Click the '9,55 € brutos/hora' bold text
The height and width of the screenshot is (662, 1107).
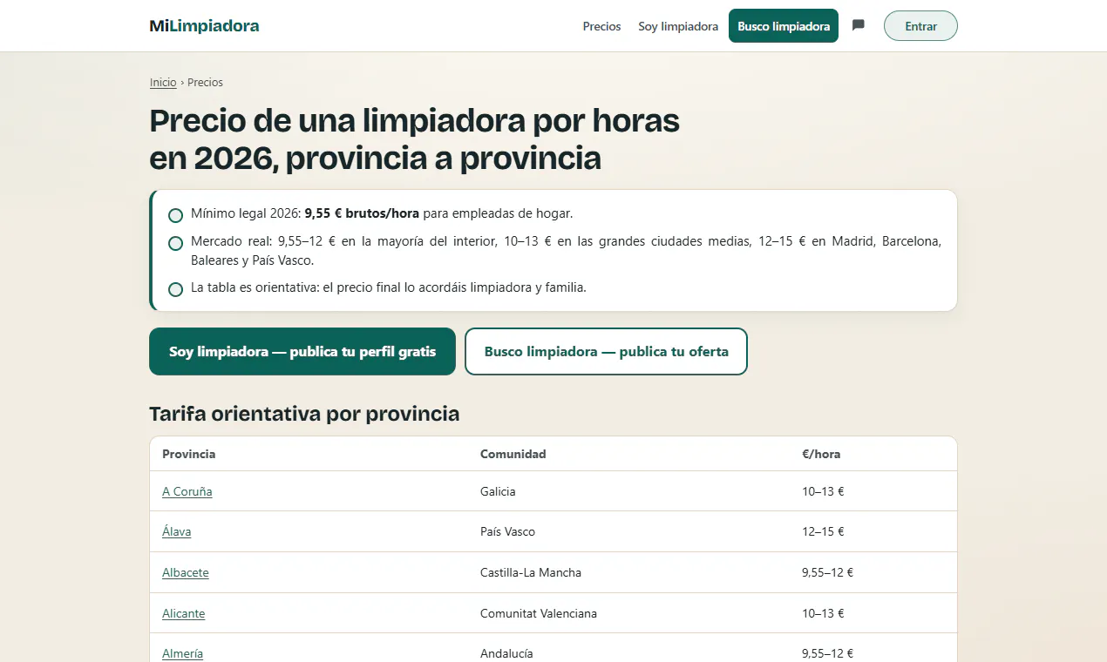(362, 213)
